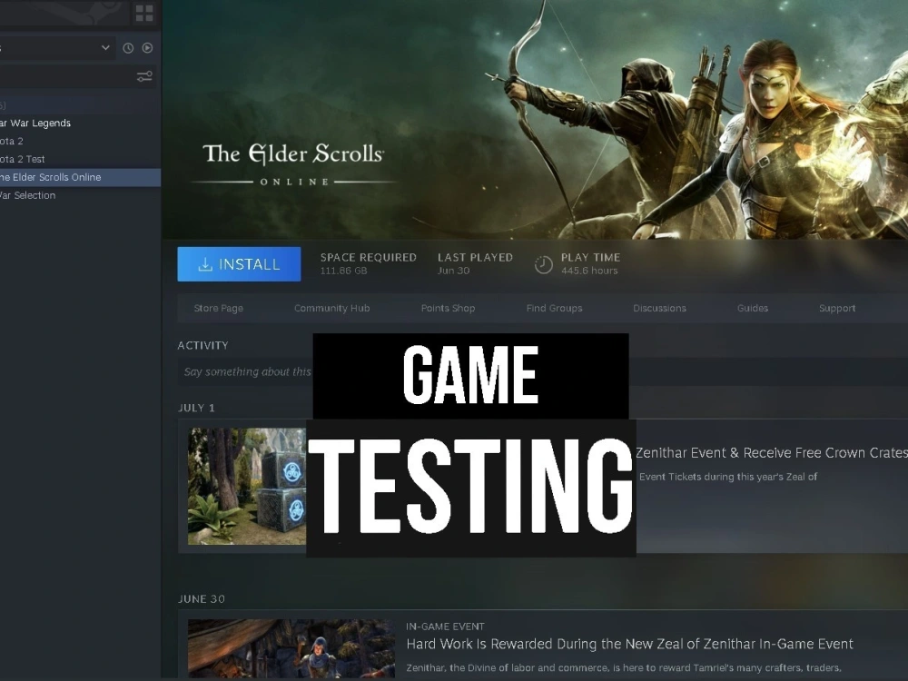Click the ready-to-play filter icon
This screenshot has width=908, height=681.
click(148, 48)
